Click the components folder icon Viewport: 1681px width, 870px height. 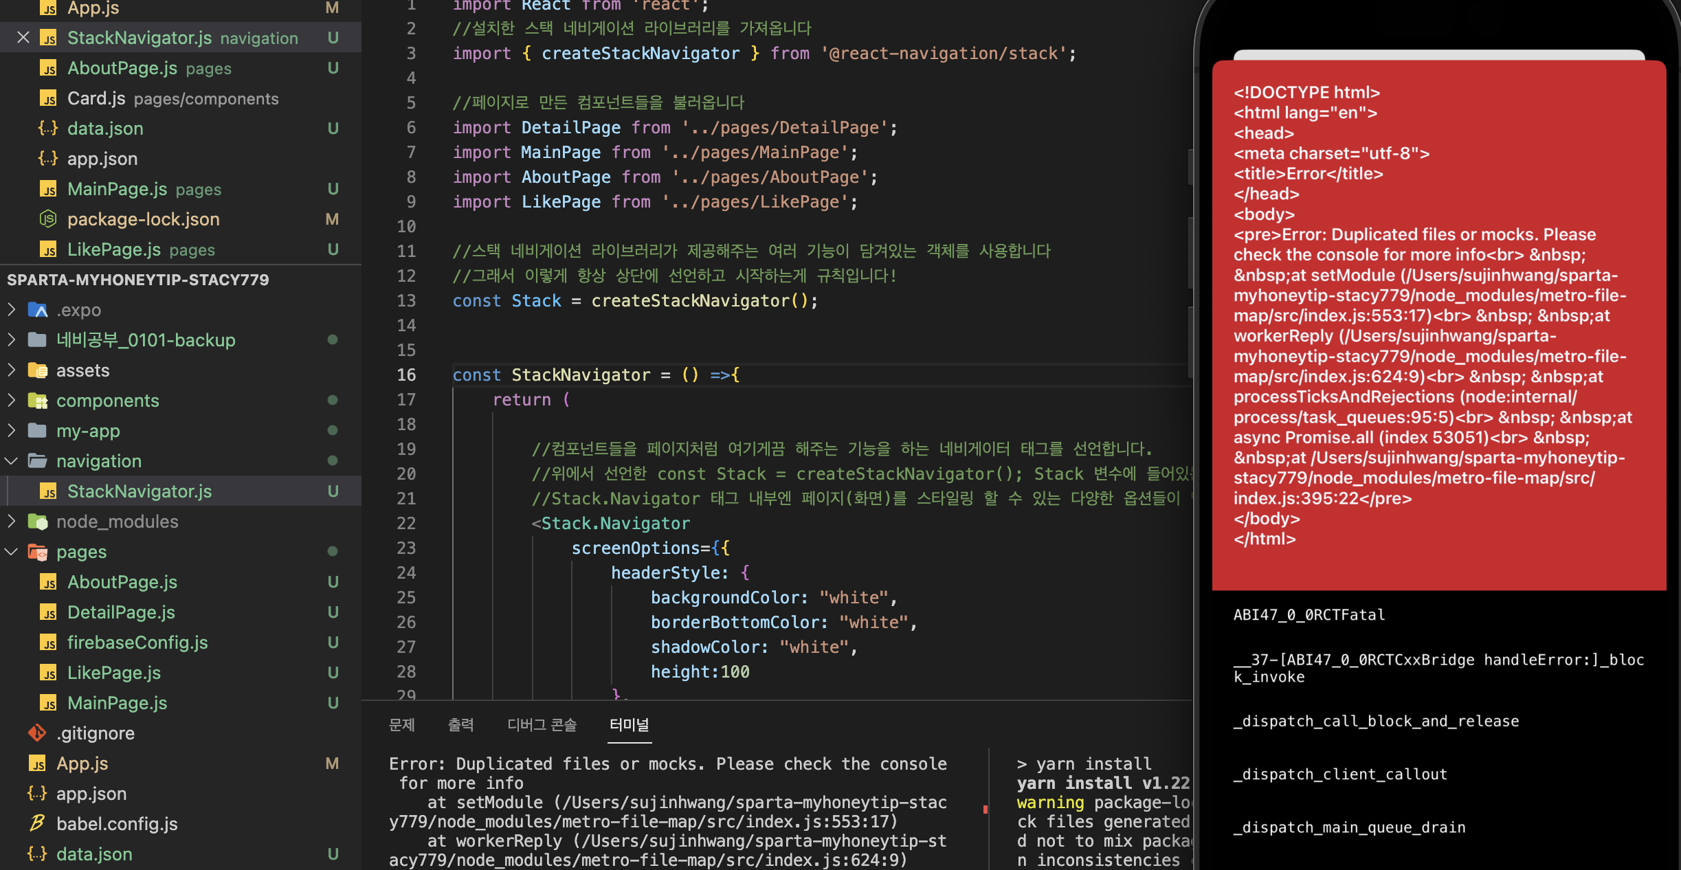tap(38, 401)
